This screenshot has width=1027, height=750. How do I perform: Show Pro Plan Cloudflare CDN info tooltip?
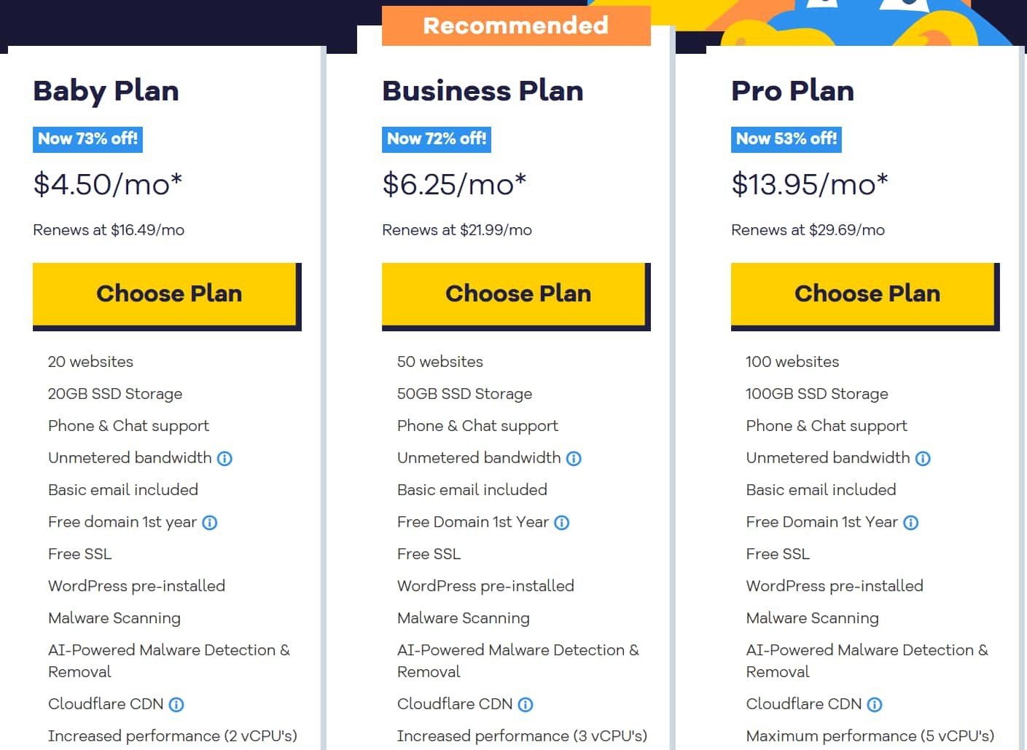875,705
